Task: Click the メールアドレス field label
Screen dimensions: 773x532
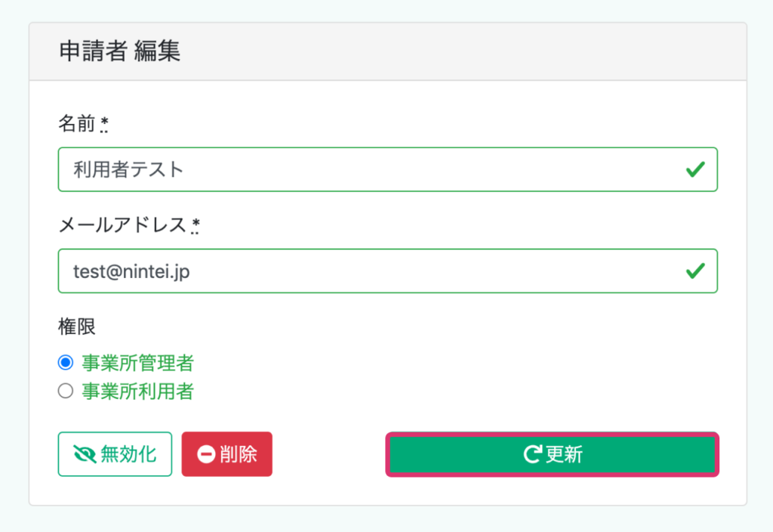Action: [122, 224]
